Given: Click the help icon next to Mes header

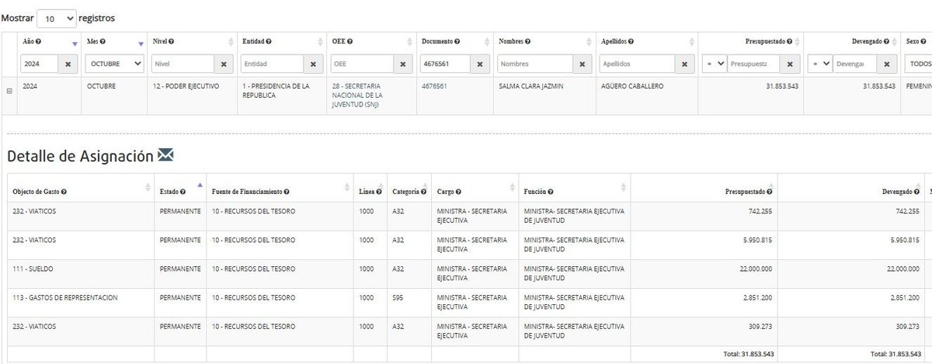Looking at the screenshot, I should pyautogui.click(x=103, y=40).
